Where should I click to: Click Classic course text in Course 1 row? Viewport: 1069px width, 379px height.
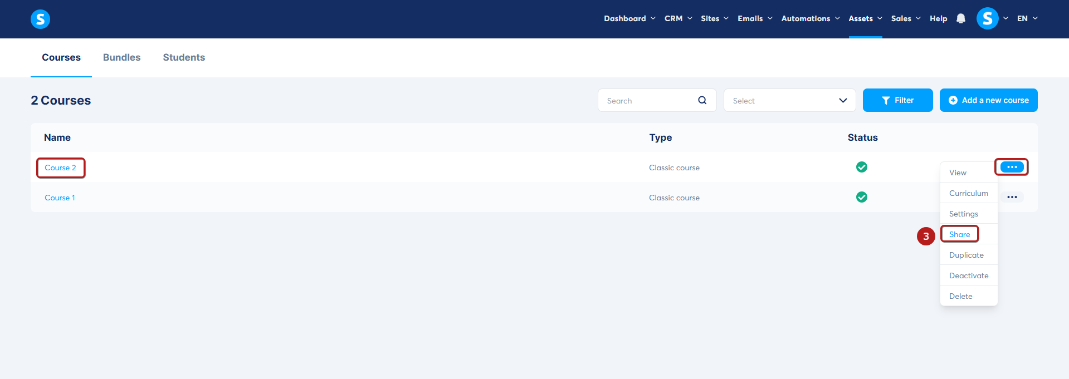pos(674,198)
